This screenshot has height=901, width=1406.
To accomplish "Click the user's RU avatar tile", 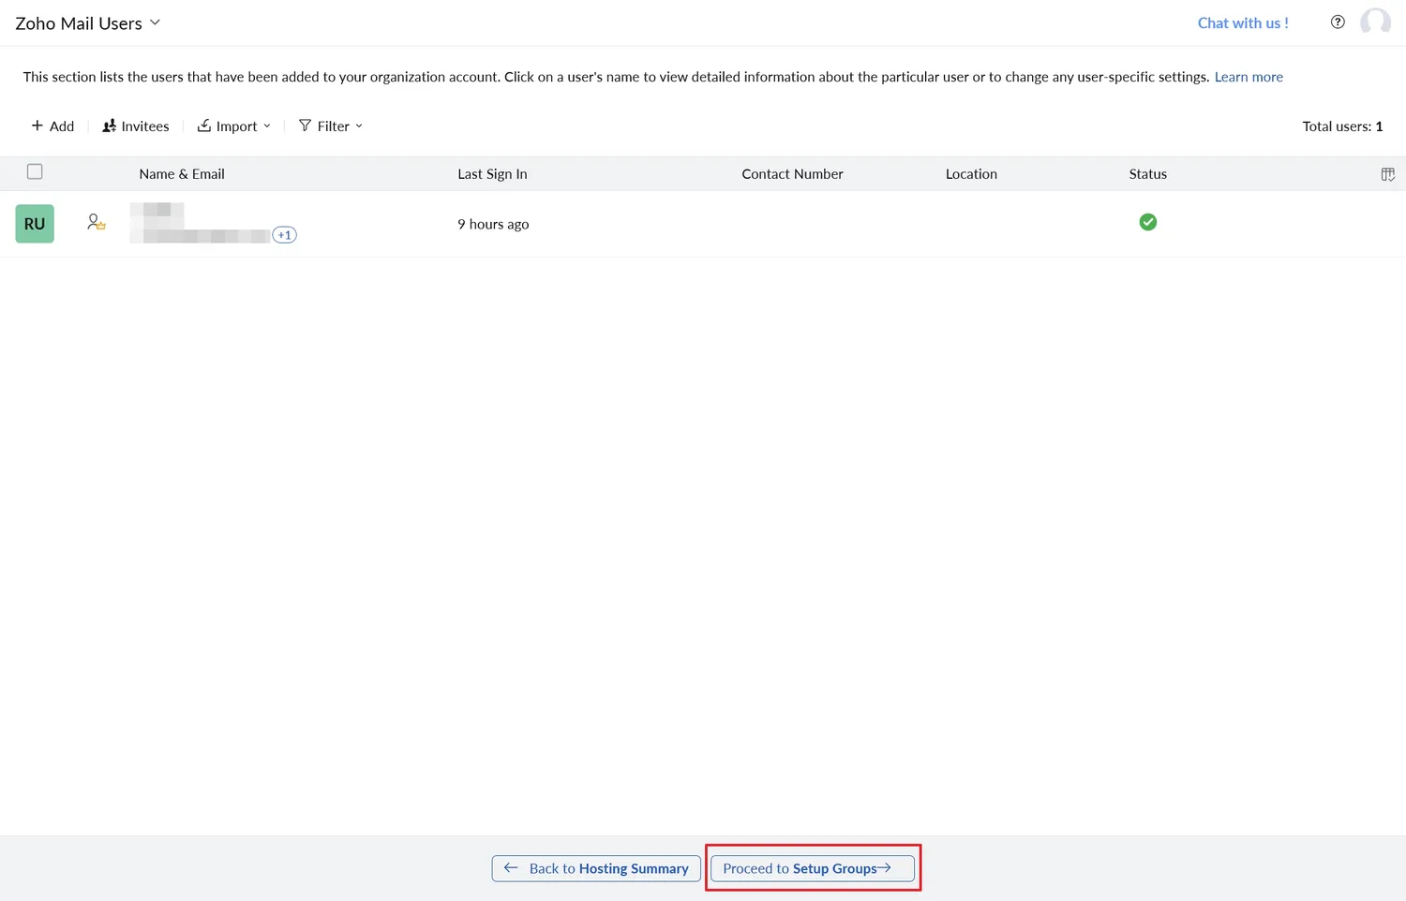I will [x=34, y=223].
